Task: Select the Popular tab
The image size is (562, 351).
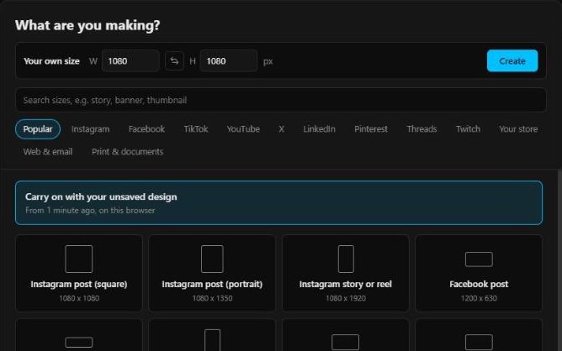Action: tap(38, 128)
